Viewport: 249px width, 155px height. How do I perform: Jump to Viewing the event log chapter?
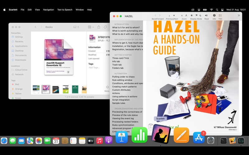[x=123, y=118]
